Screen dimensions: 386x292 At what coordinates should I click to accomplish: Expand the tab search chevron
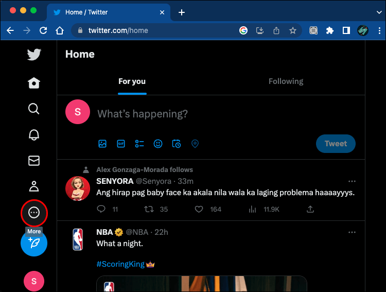[x=379, y=12]
